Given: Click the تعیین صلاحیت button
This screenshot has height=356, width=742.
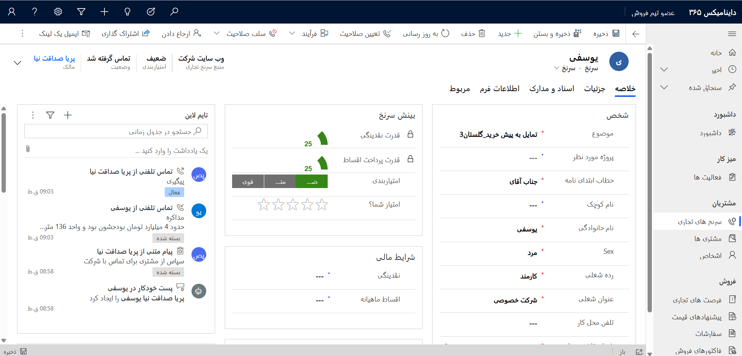Looking at the screenshot, I should pos(365,34).
